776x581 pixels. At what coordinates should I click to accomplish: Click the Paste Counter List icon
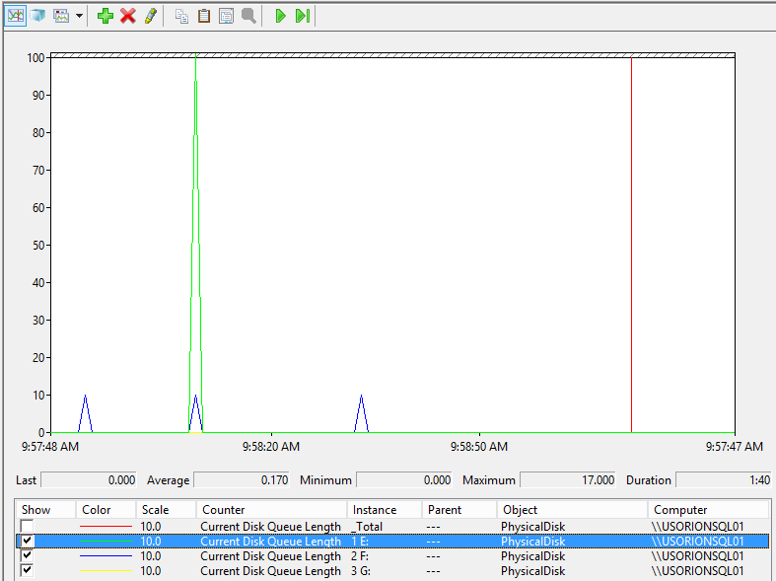(x=204, y=17)
